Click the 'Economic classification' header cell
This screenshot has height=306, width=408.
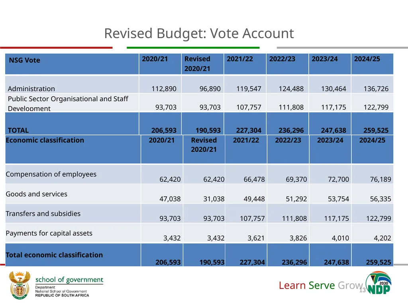click(x=73, y=149)
